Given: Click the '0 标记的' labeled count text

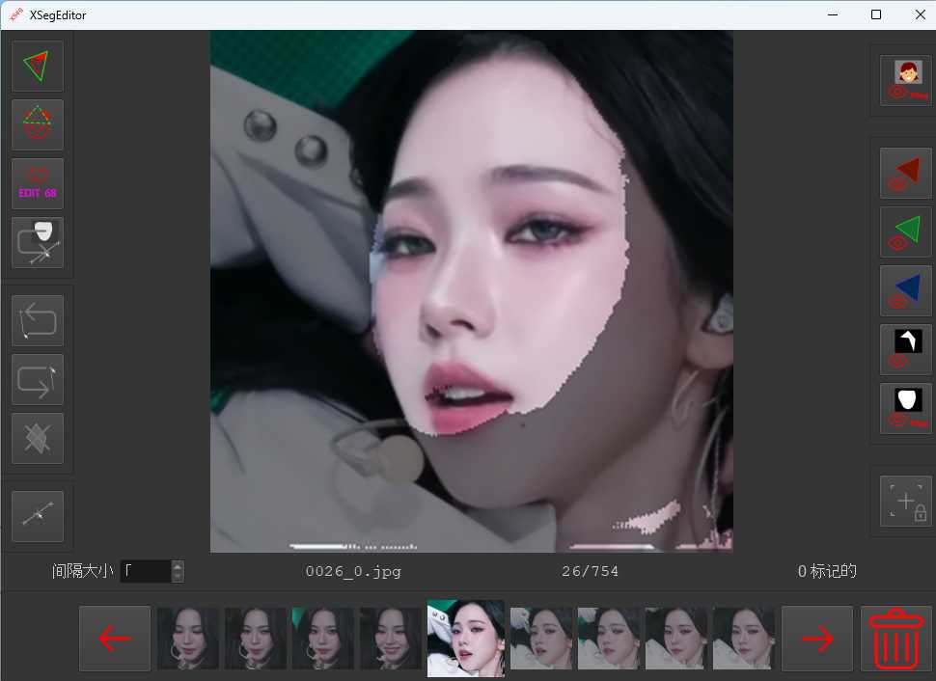Looking at the screenshot, I should [x=827, y=571].
